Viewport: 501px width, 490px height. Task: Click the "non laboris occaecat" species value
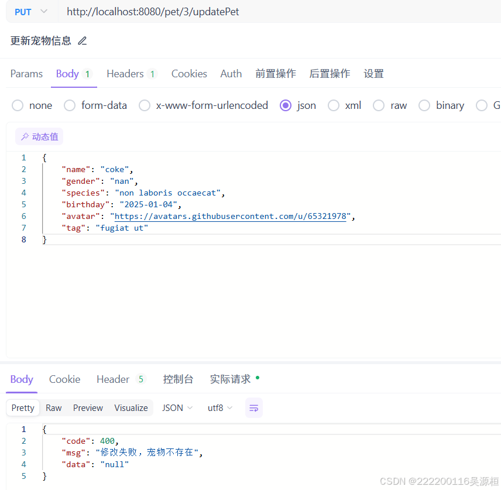tap(168, 193)
